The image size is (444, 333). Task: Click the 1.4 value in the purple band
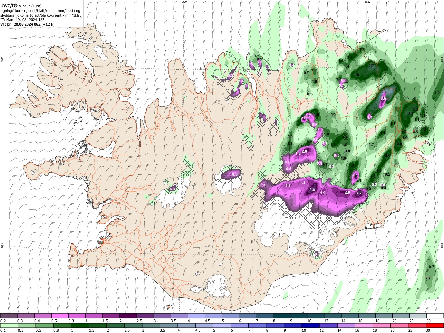pyautogui.click(x=302, y=183)
